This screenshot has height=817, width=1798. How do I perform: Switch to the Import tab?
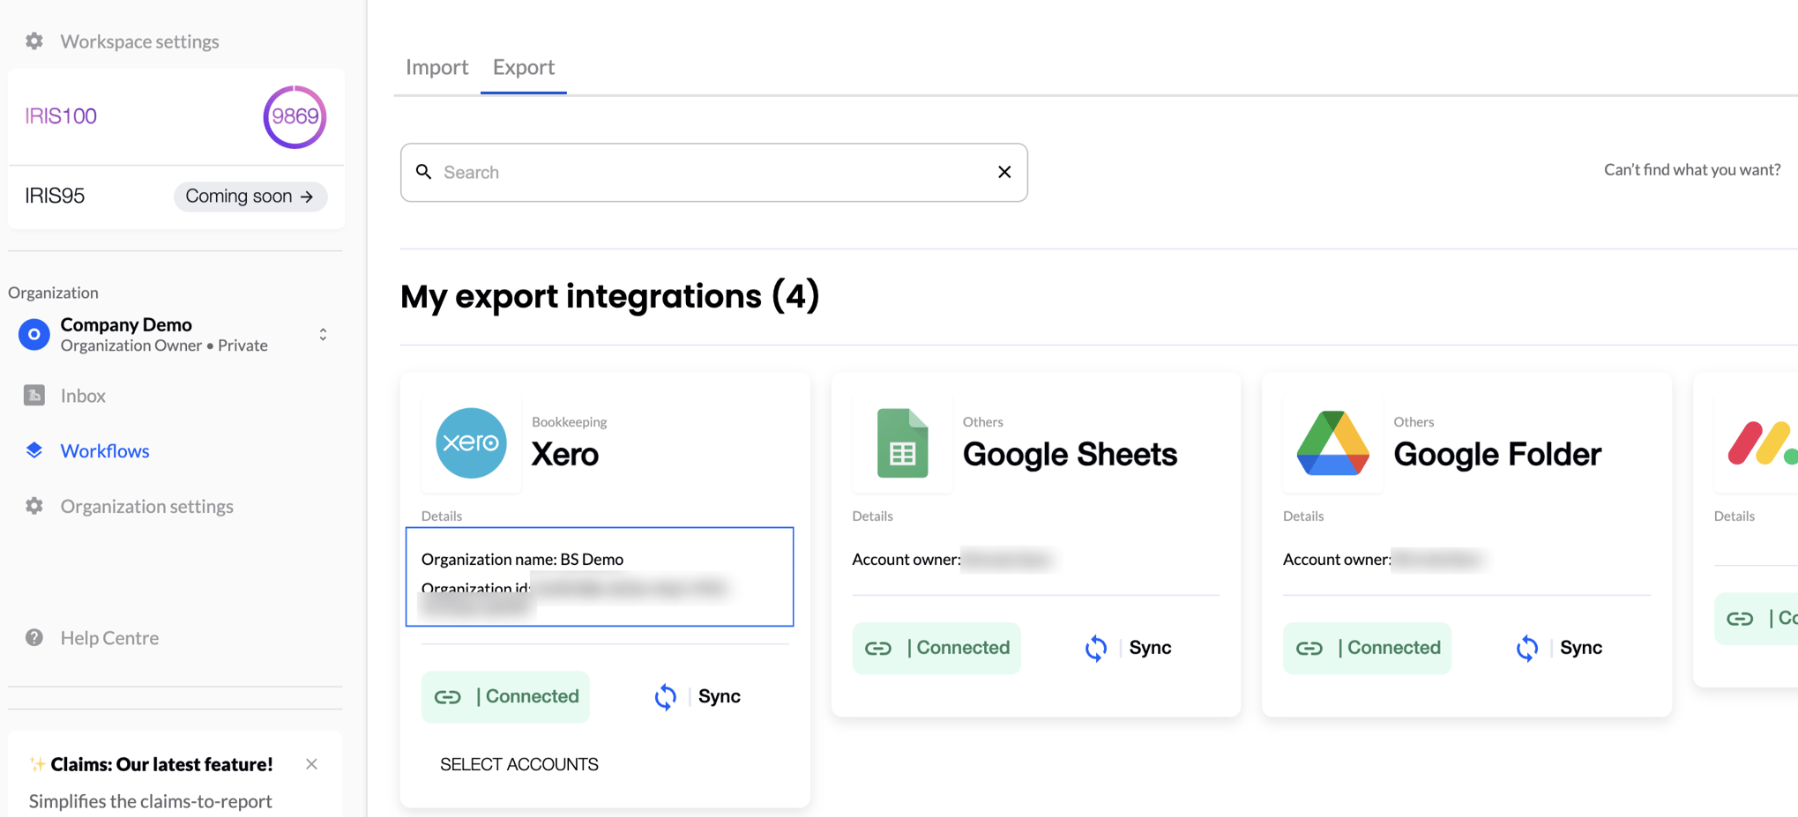[436, 67]
